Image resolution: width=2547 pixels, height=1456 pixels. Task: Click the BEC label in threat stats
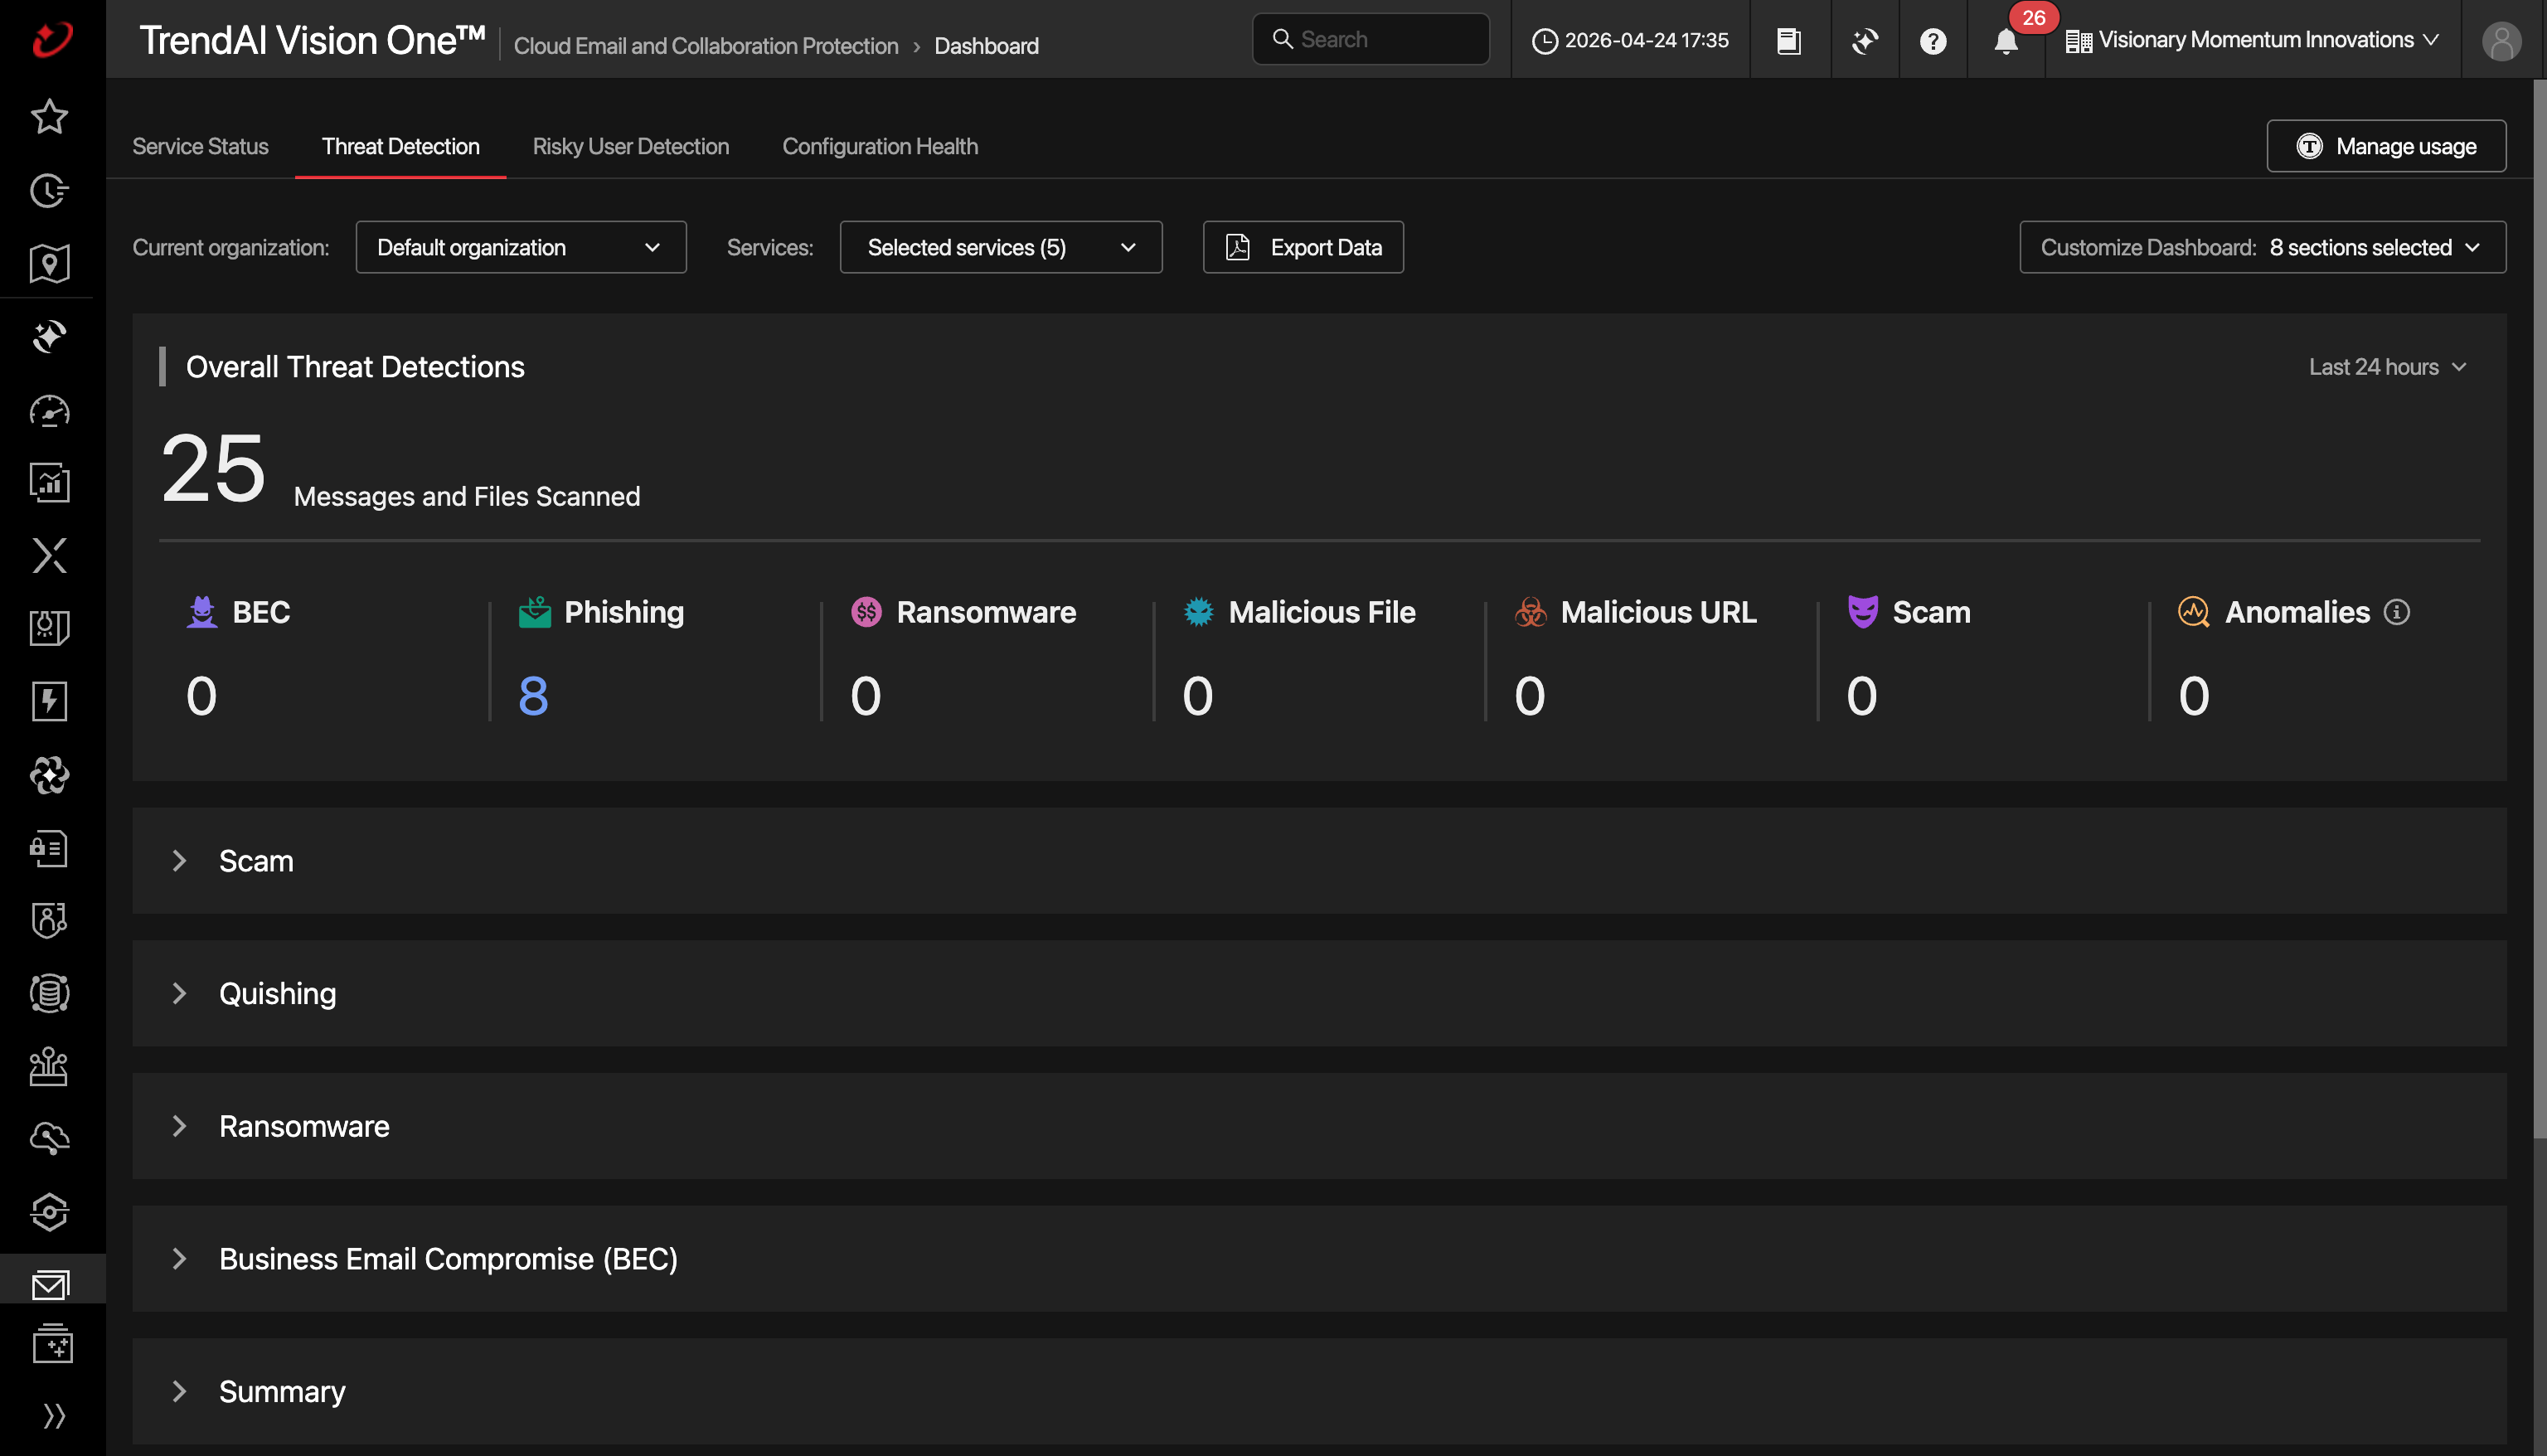261,612
